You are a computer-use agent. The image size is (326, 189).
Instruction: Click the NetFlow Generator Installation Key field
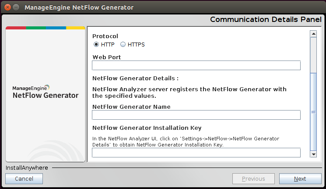[196, 153]
